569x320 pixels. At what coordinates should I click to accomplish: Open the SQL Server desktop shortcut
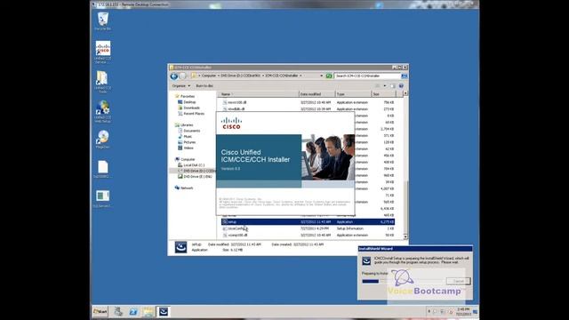point(103,198)
